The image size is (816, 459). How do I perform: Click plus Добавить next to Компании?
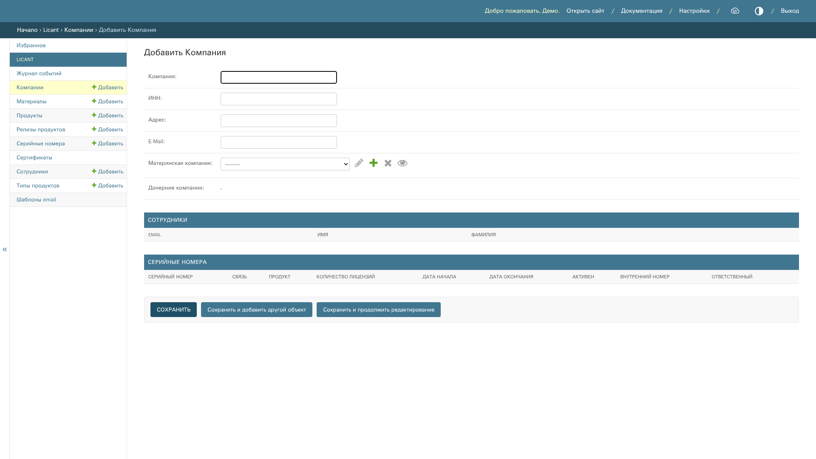pos(108,88)
